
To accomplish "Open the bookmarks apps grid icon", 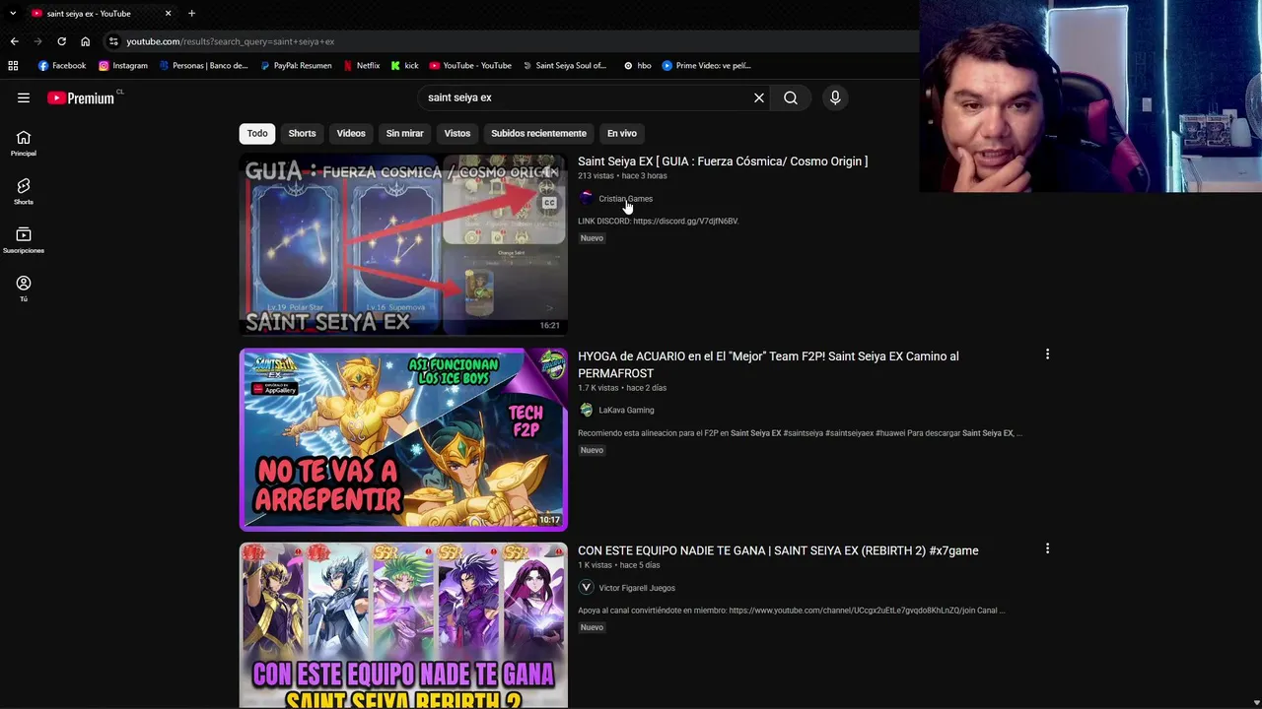I will 13,66.
